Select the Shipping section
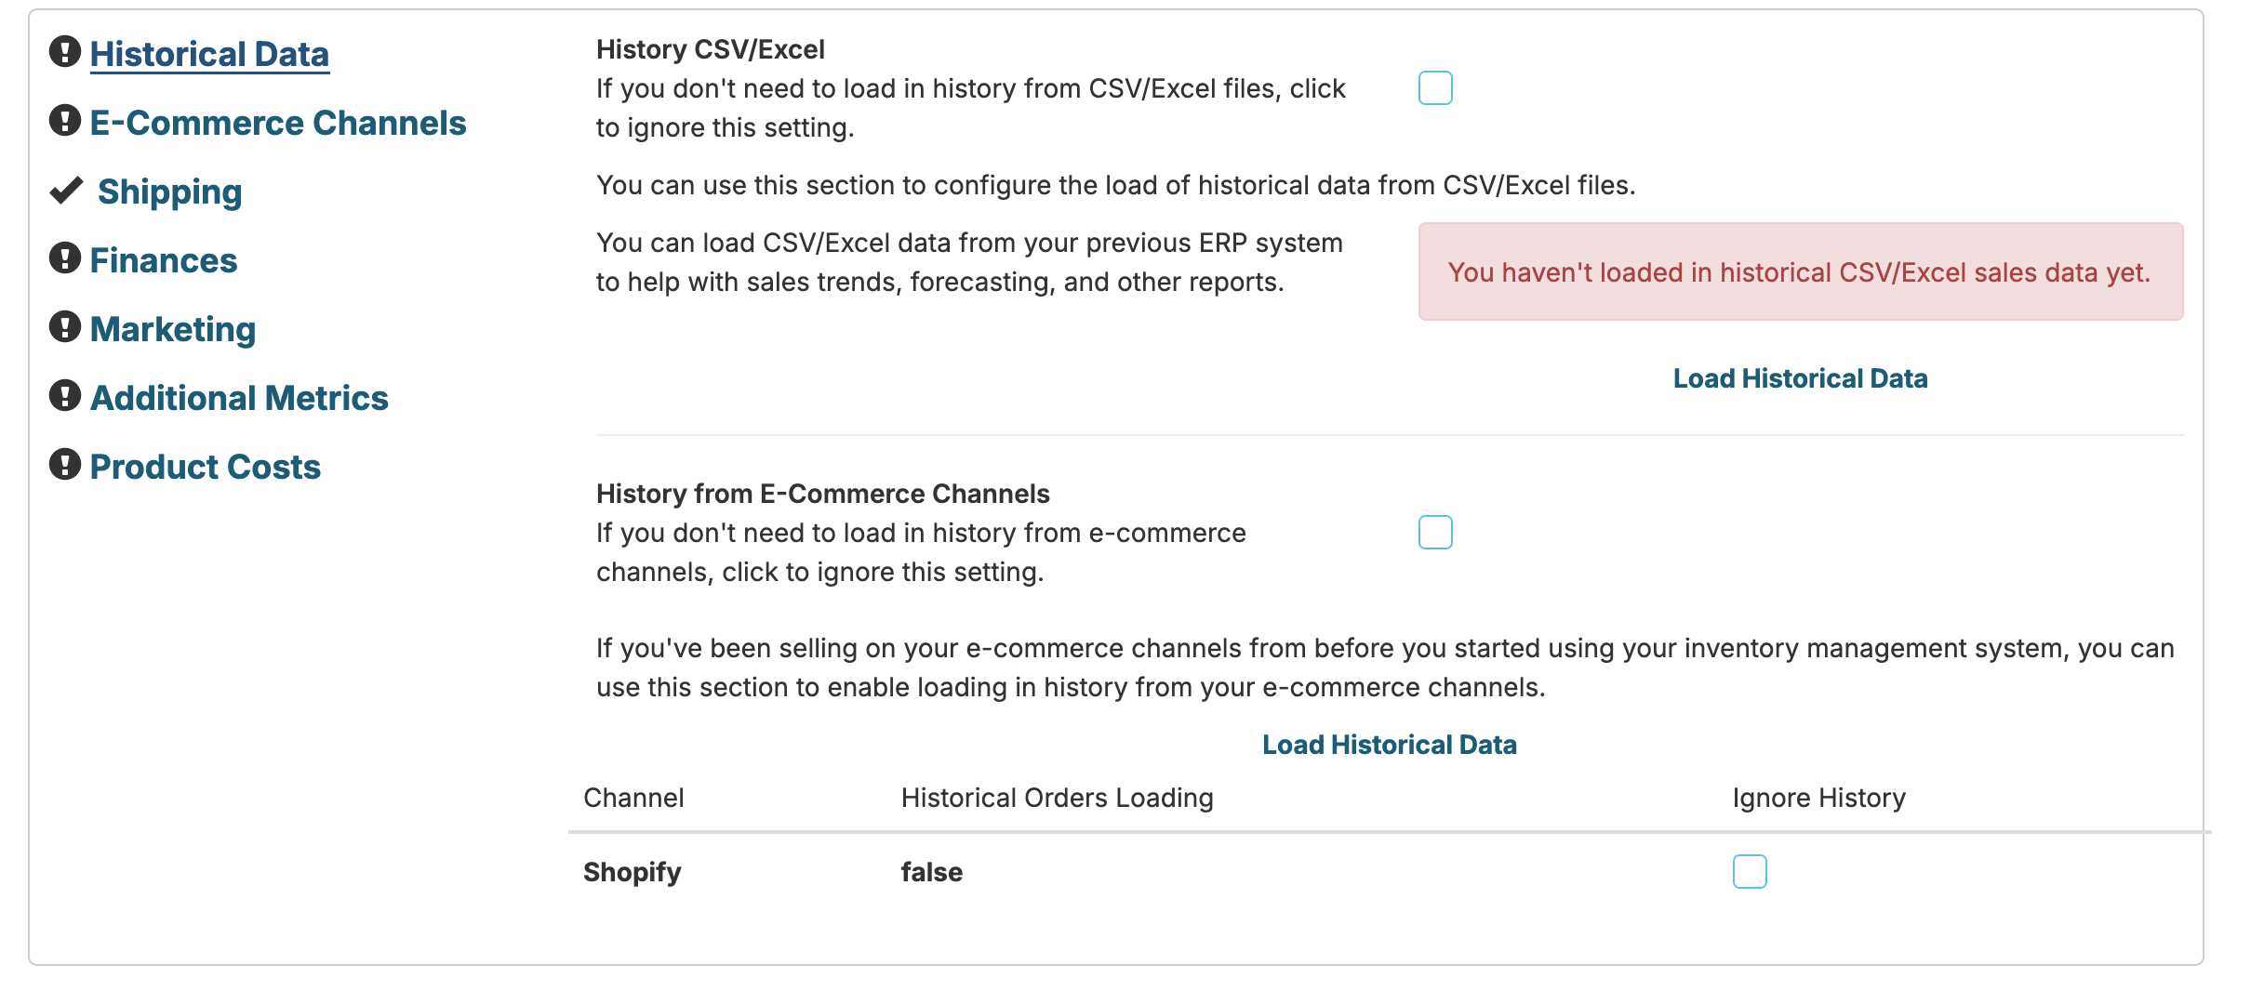Image resolution: width=2264 pixels, height=991 pixels. [170, 192]
